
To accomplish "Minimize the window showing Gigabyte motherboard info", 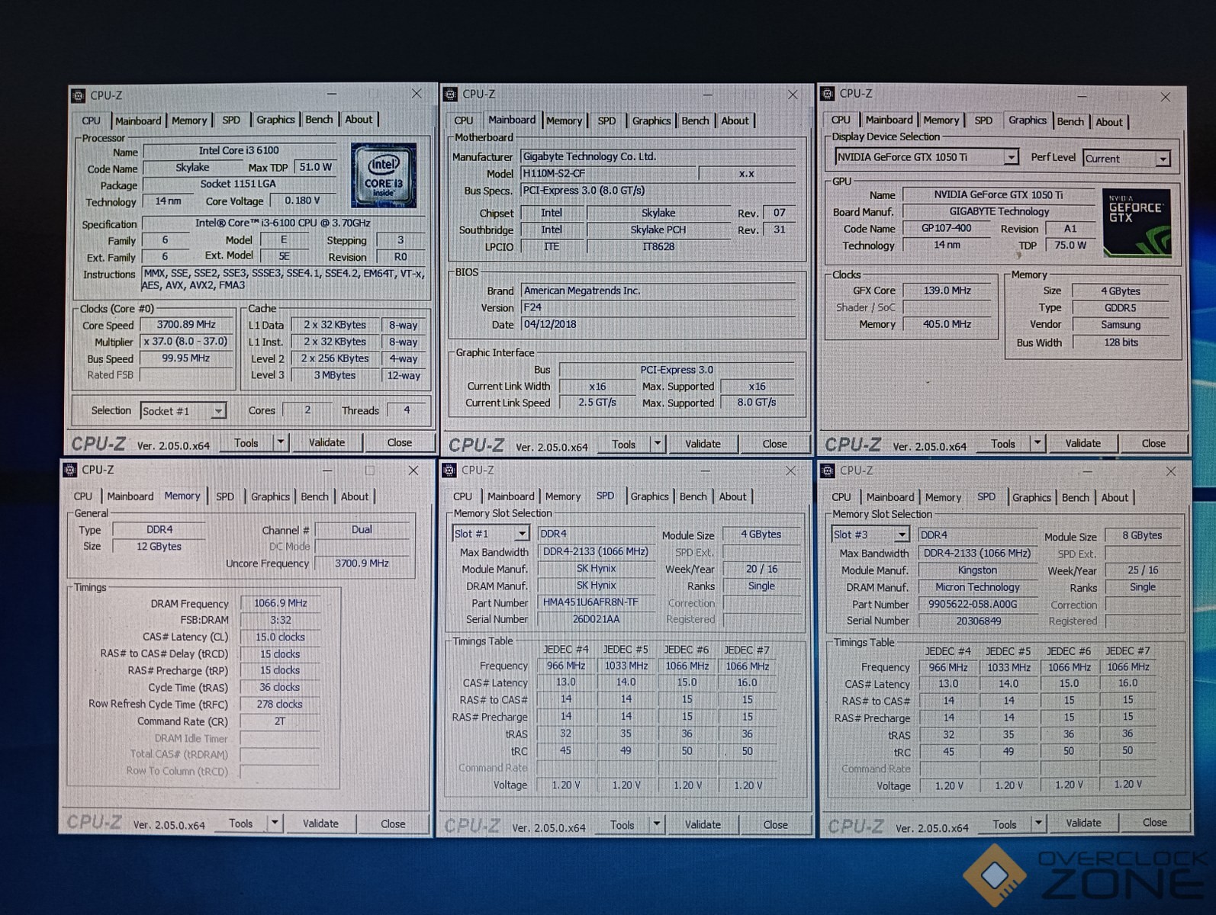I will click(x=707, y=95).
